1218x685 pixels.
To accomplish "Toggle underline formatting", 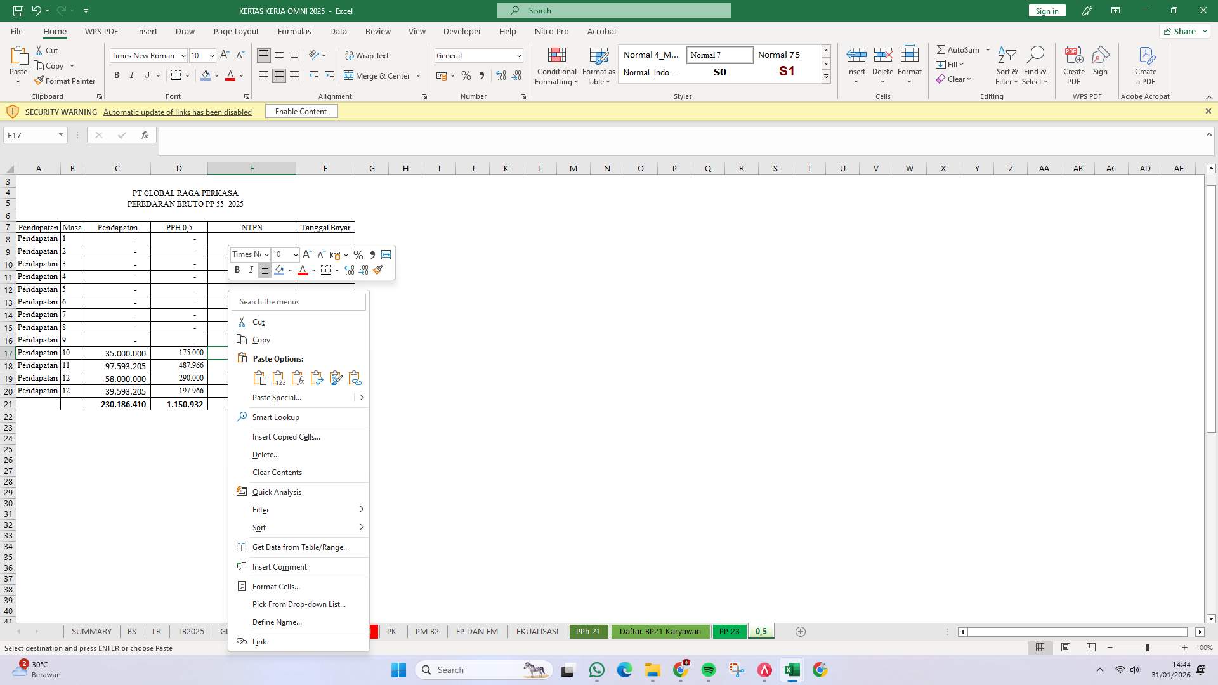I will click(146, 75).
